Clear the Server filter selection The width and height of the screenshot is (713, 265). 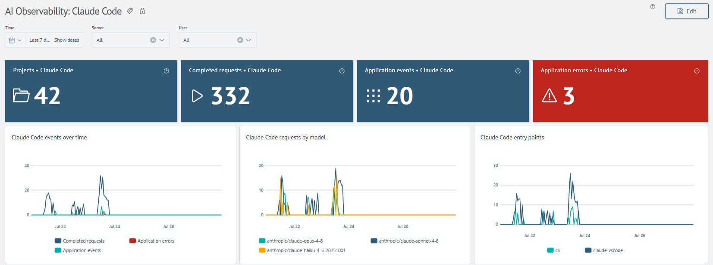(x=153, y=40)
